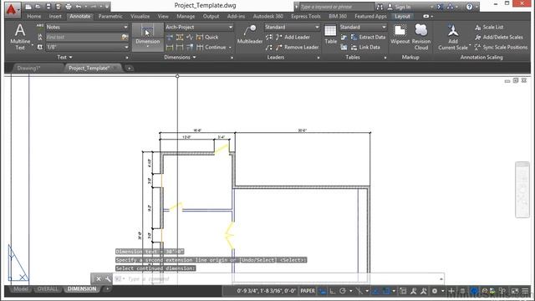Expand the Dimensions panel
The width and height of the screenshot is (535, 301).
click(x=180, y=58)
